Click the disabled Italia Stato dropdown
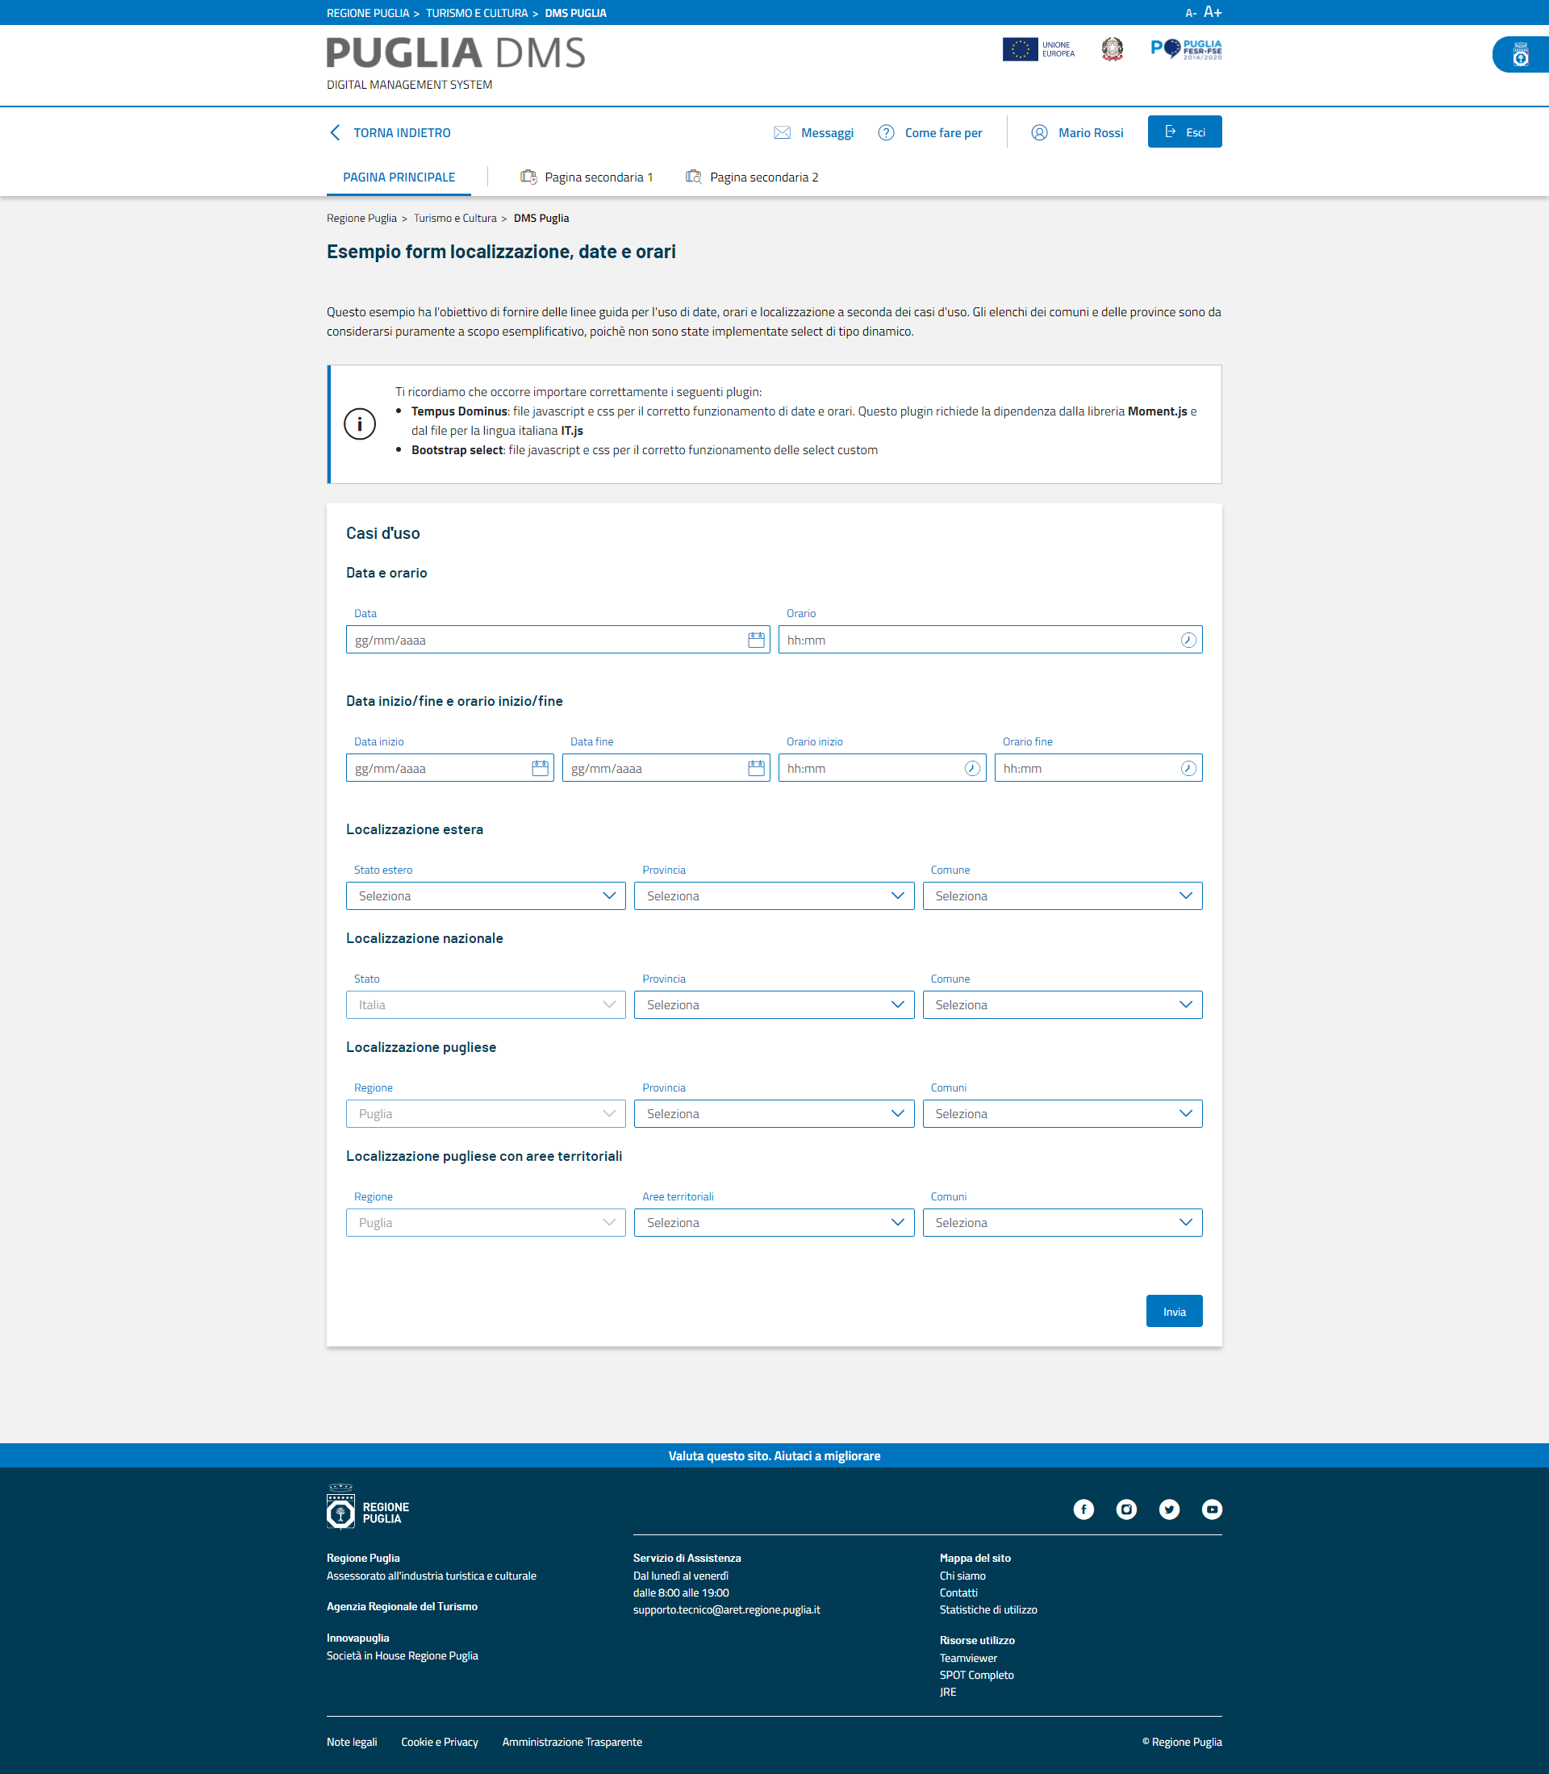Screen dimensions: 1549x1774 click(485, 1004)
